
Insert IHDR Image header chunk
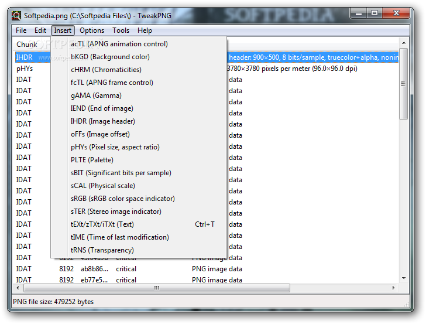click(x=139, y=121)
